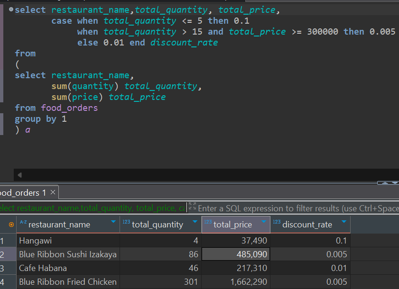
Task: Click the panel maximize up arrow on divider
Action: tap(385, 183)
